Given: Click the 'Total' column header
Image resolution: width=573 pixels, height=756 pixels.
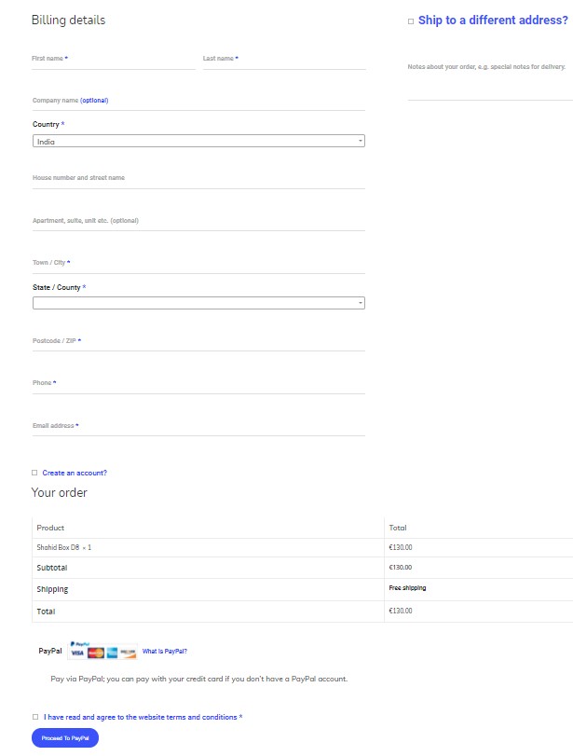Looking at the screenshot, I should pyautogui.click(x=398, y=528).
